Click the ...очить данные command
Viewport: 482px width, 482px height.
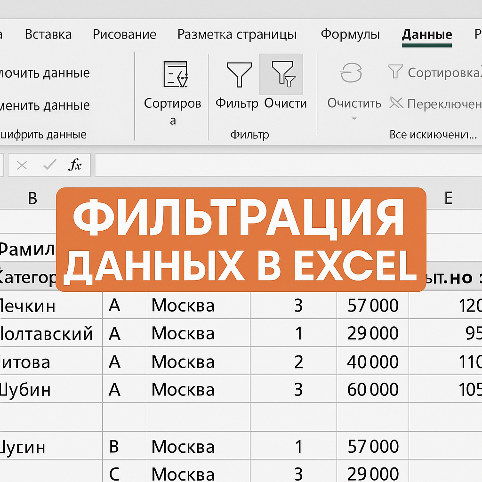point(45,73)
